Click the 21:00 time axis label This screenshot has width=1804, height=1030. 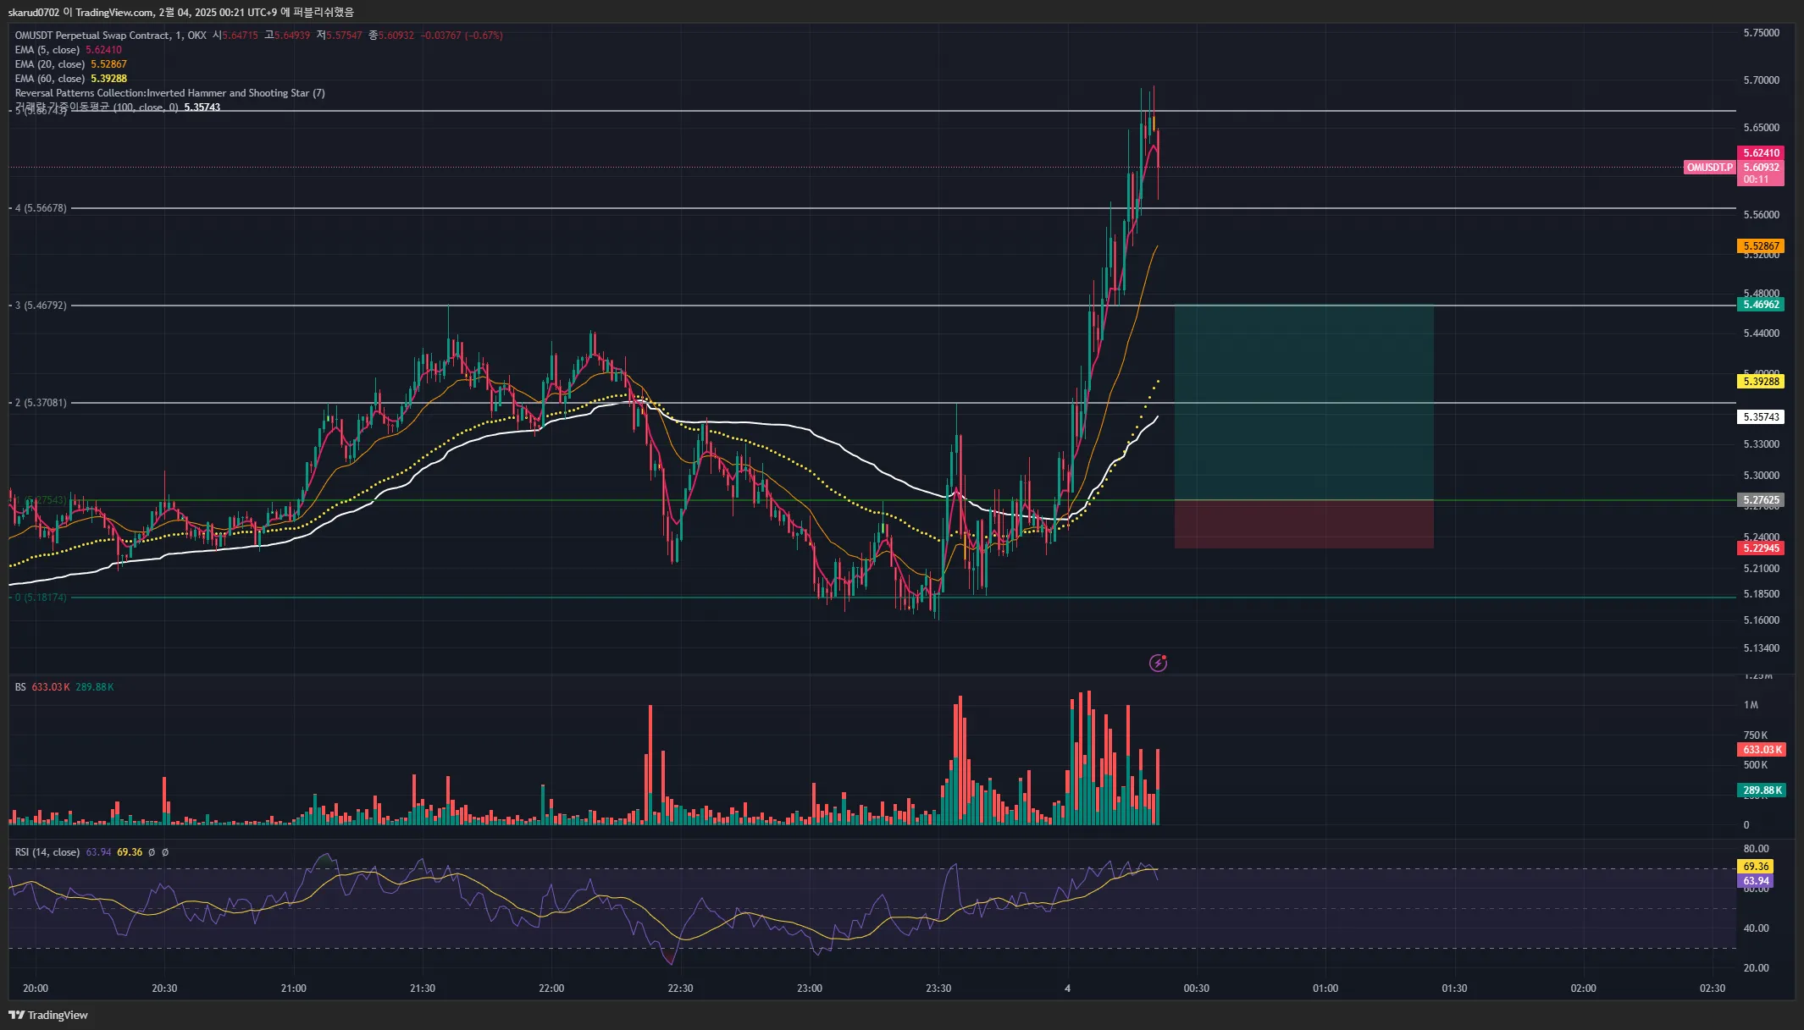294,989
